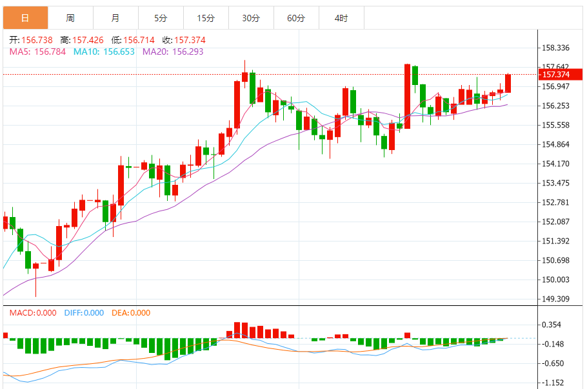Open the 月 monthly chart tab
Image resolution: width=587 pixels, height=389 pixels.
[115, 18]
